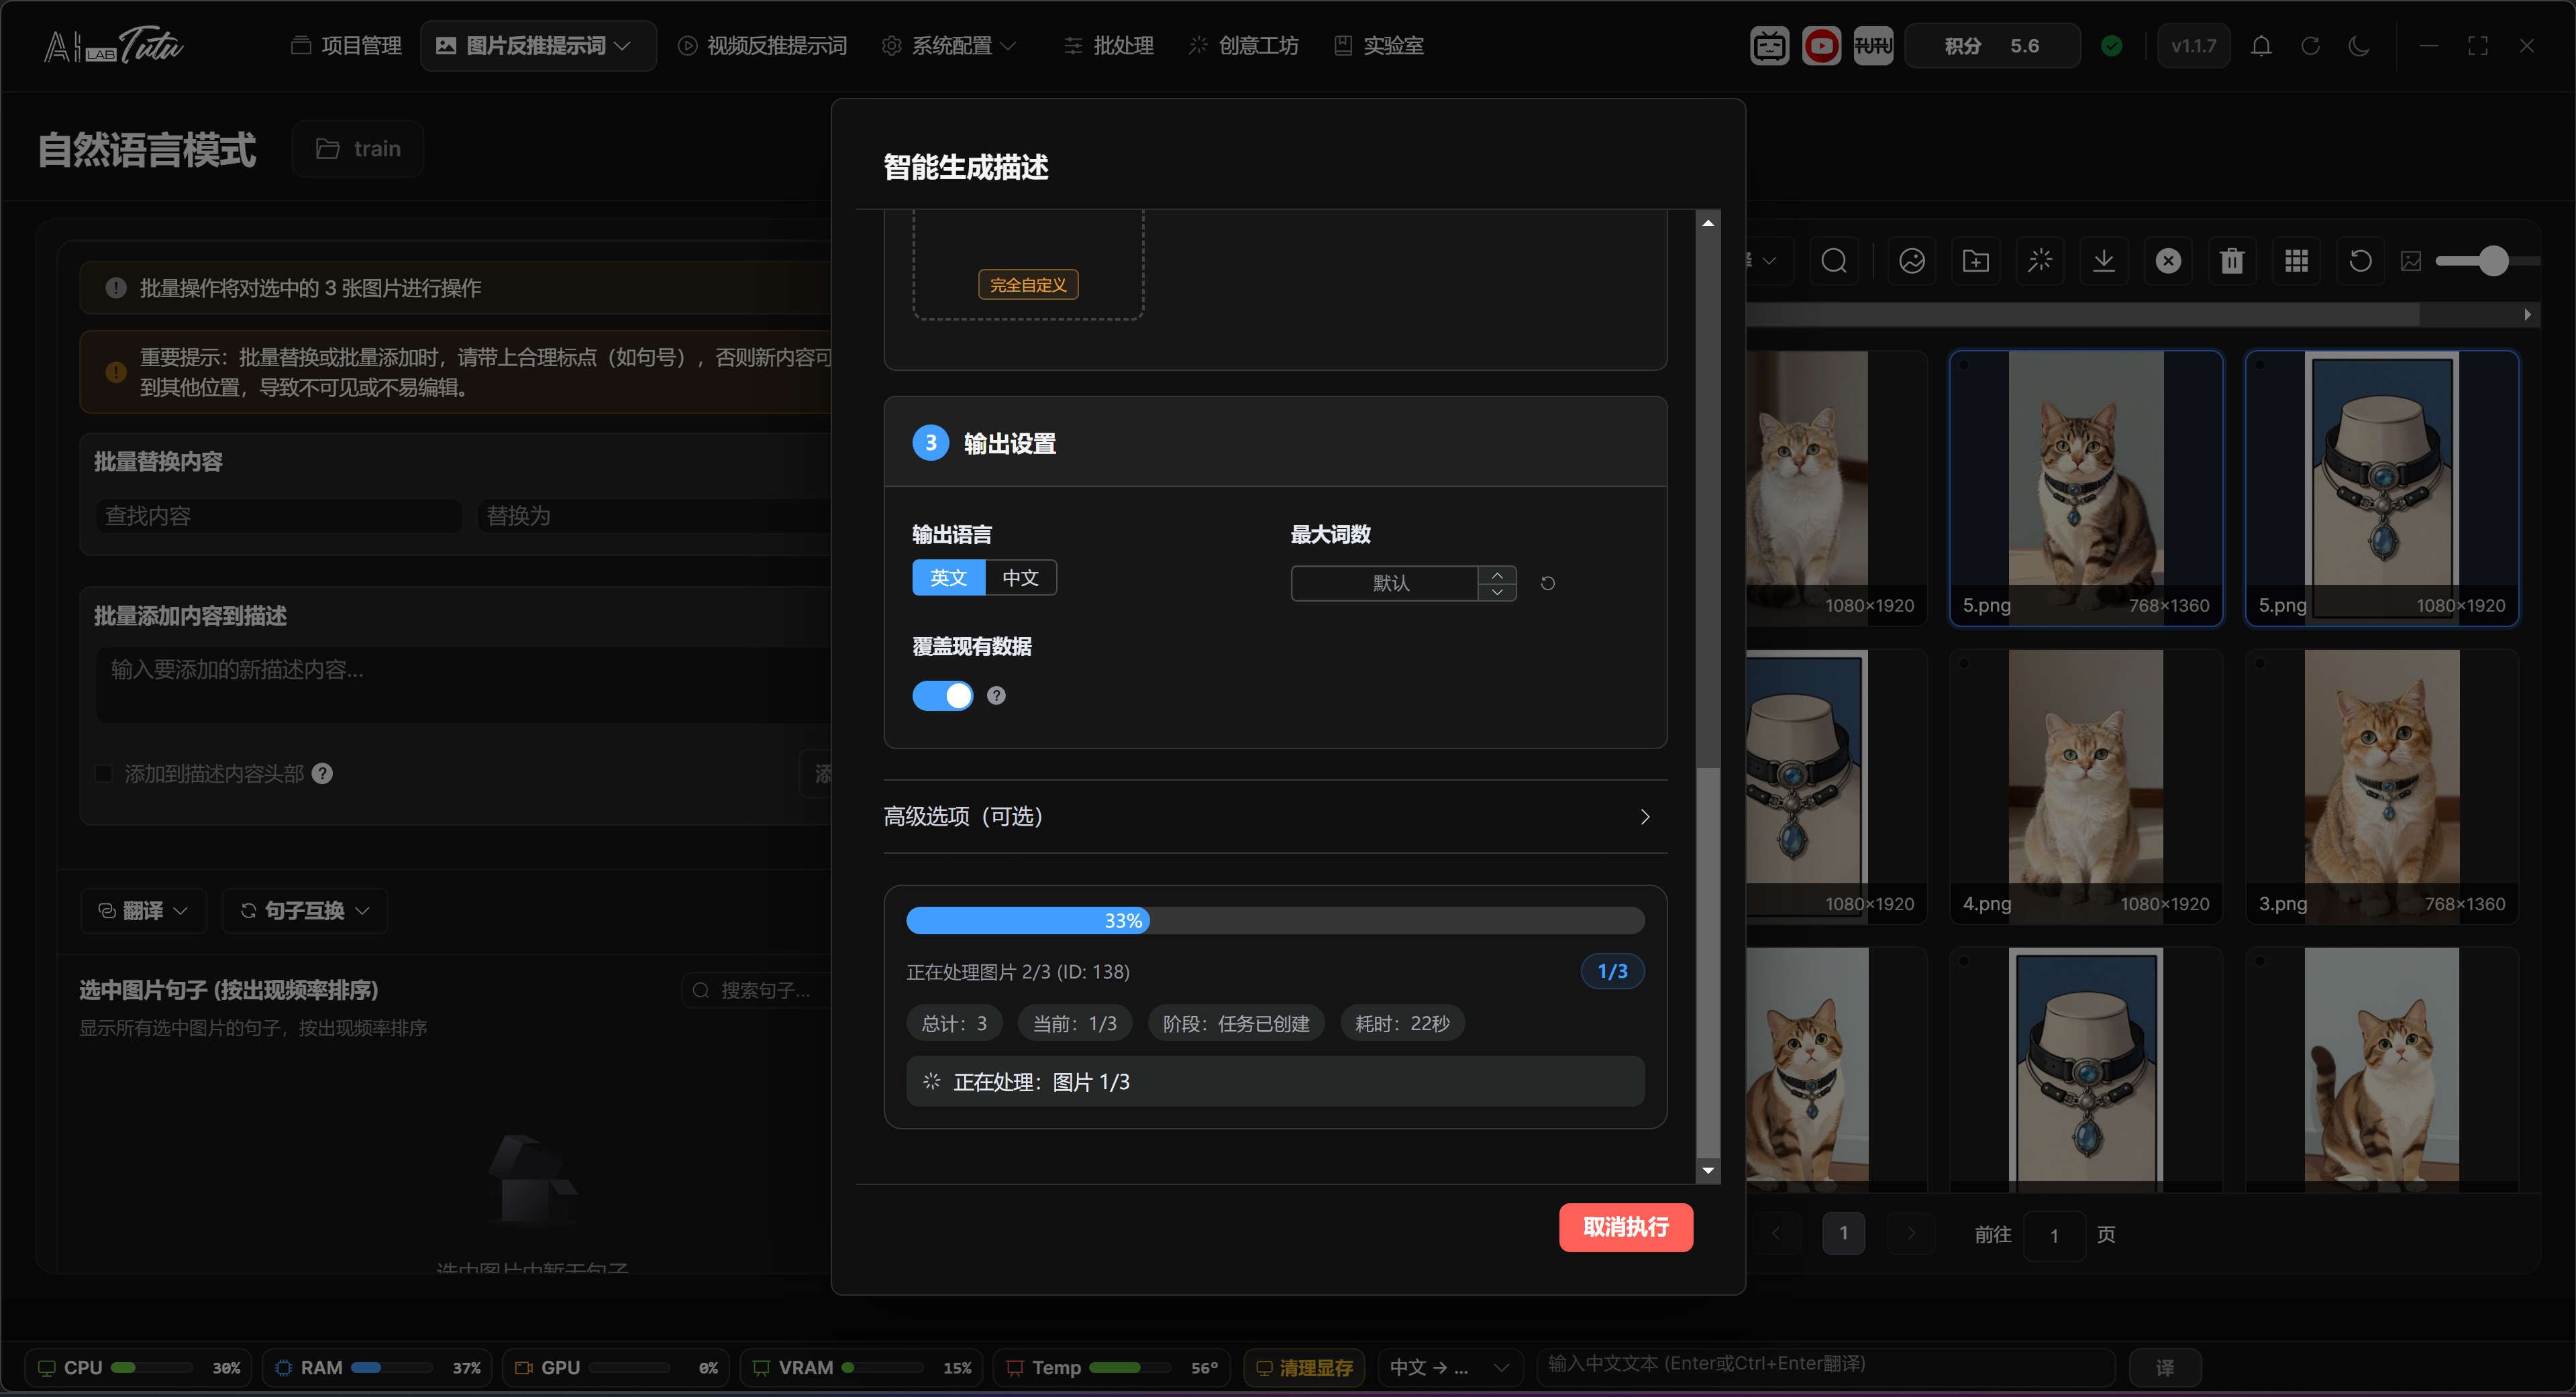Open 创意工坊 menu
The image size is (2576, 1397).
pos(1244,46)
